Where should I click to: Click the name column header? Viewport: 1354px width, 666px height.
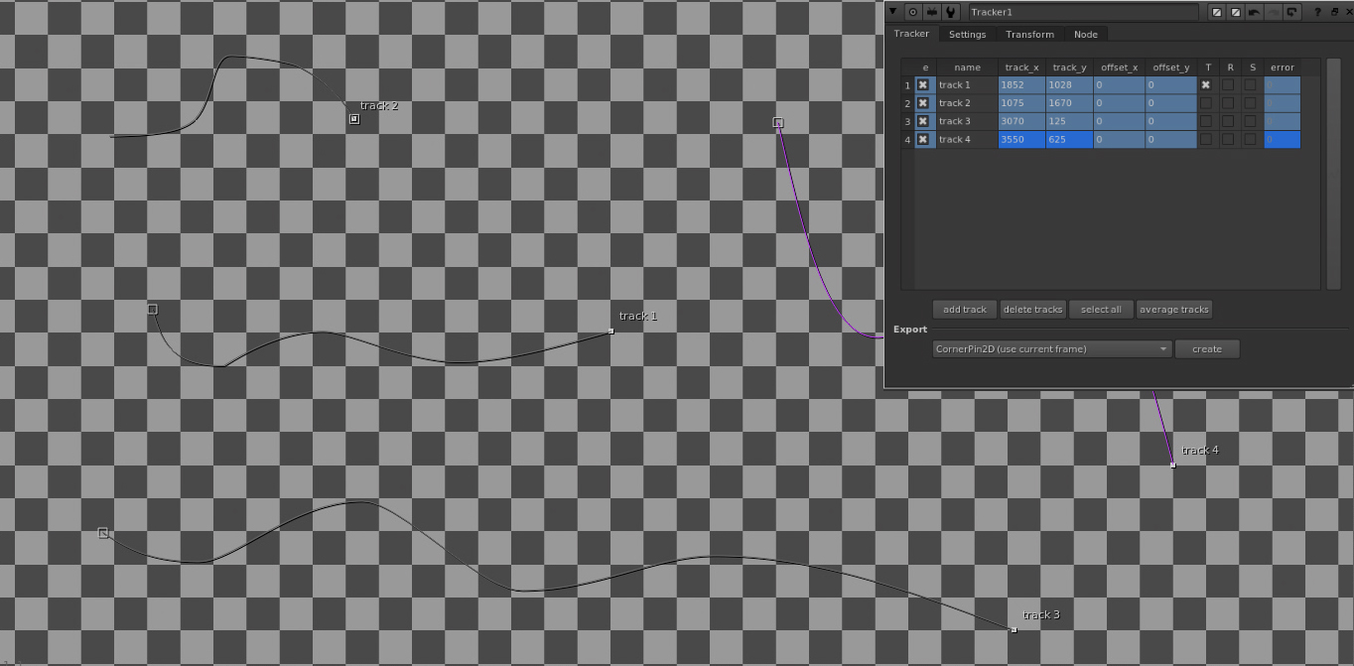pyautogui.click(x=966, y=67)
